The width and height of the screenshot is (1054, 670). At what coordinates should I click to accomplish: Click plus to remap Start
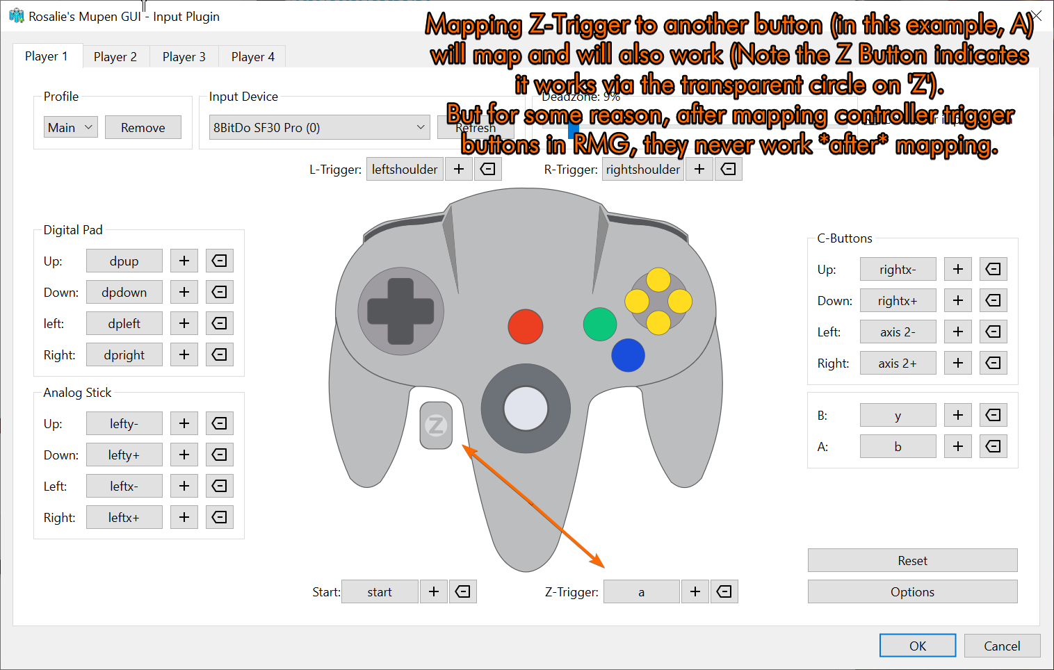click(x=433, y=591)
